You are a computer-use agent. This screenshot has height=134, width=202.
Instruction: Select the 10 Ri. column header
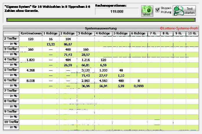[x=192, y=34]
